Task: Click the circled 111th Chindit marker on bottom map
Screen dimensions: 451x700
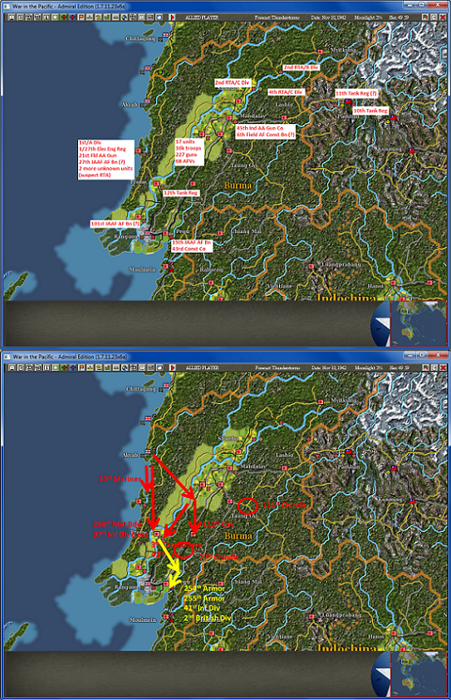Action: tap(248, 505)
